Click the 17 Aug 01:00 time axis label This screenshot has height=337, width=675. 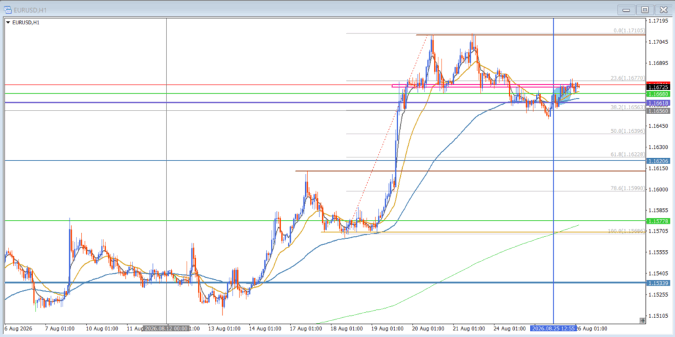(x=305, y=328)
